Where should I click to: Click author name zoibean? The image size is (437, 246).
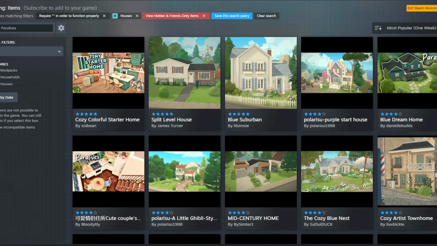[x=89, y=126]
